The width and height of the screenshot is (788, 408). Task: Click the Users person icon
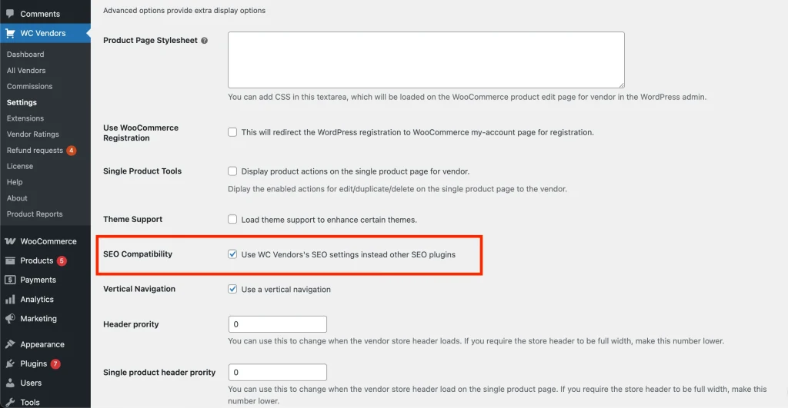point(10,383)
